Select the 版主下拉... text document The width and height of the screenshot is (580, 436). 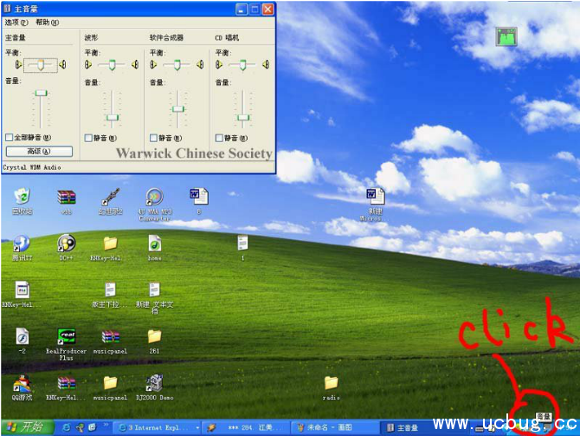110,295
